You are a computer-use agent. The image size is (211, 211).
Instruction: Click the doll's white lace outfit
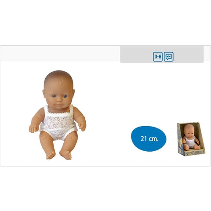point(58,122)
